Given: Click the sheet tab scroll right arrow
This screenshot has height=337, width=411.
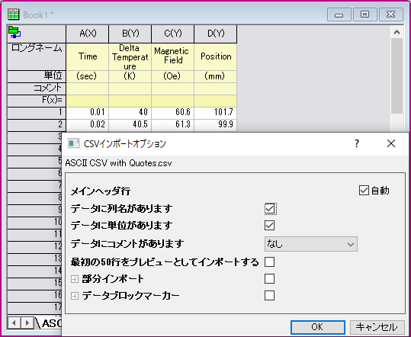Looking at the screenshot, I should [x=27, y=323].
